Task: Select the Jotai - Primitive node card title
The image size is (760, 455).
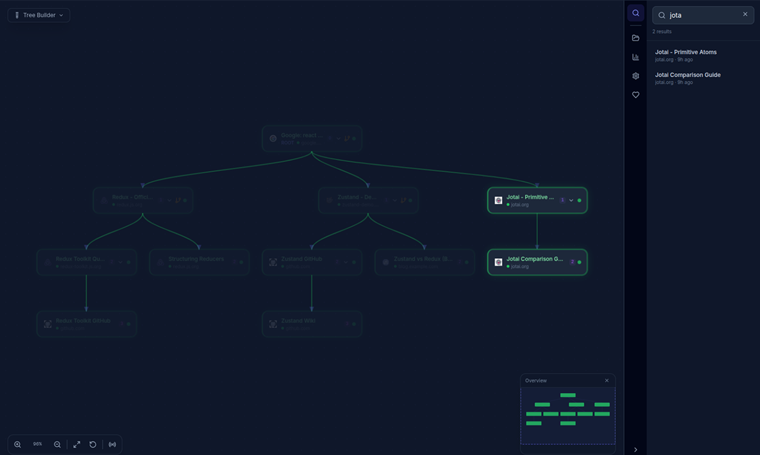Action: pos(530,197)
